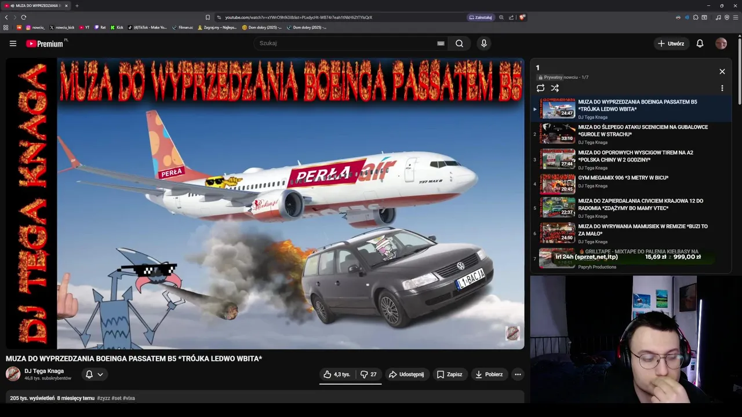Screen dimensions: 742x417
Task: Play GYM MEGAMIX 906 playlist item
Action: 632,184
